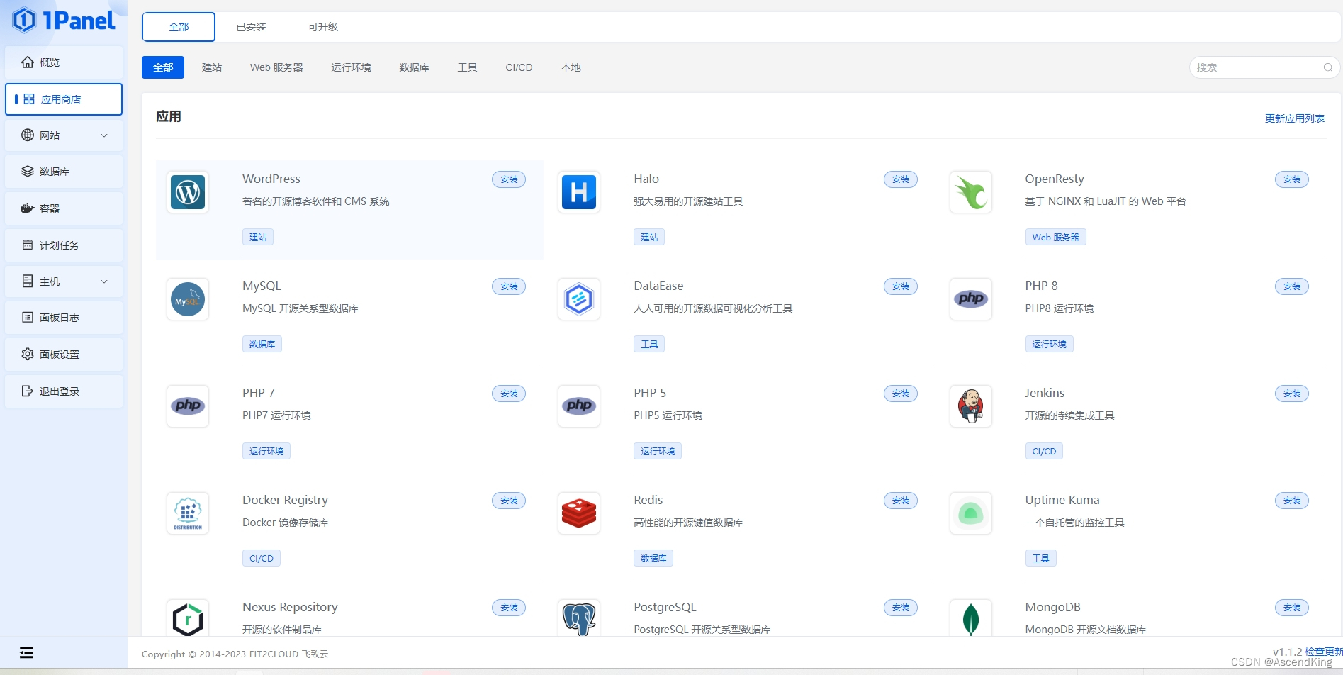
Task: Click the PHP 5 logo icon
Action: point(579,406)
